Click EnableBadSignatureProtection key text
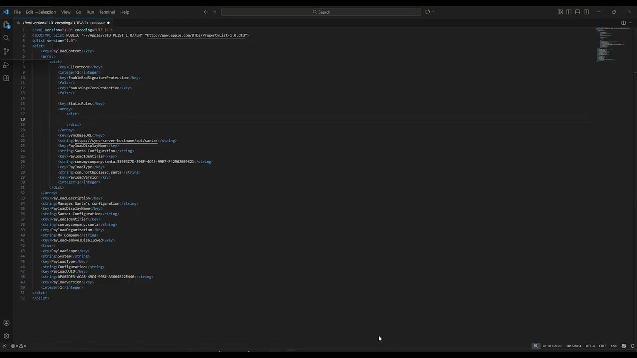Screen dimensions: 637x358 click(x=98, y=78)
